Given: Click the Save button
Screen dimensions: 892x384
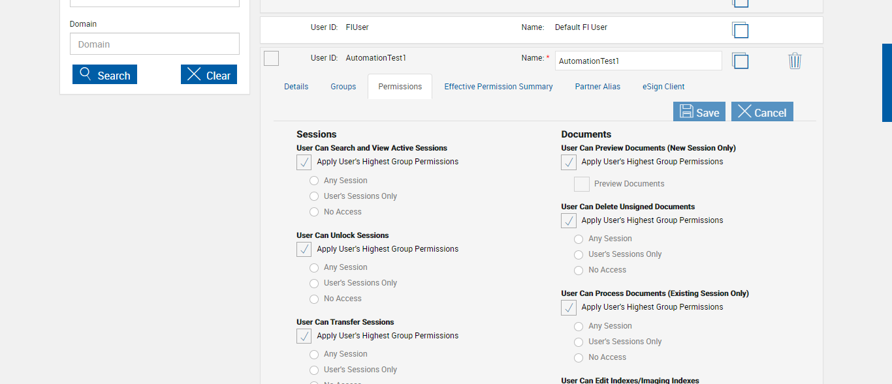Looking at the screenshot, I should (x=699, y=112).
